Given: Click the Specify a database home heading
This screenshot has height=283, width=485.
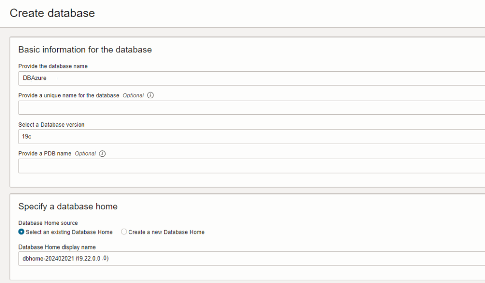Looking at the screenshot, I should (x=68, y=206).
